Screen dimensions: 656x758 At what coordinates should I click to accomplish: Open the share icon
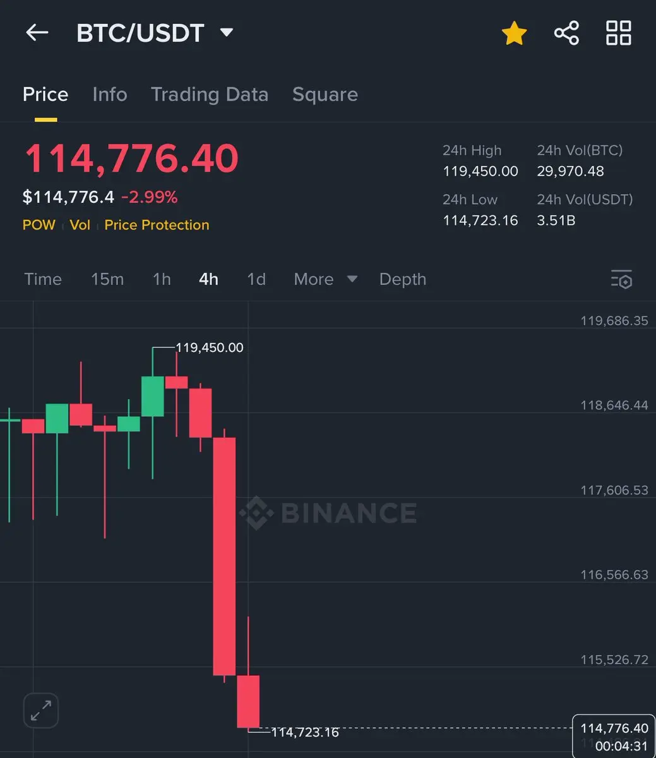click(x=566, y=33)
